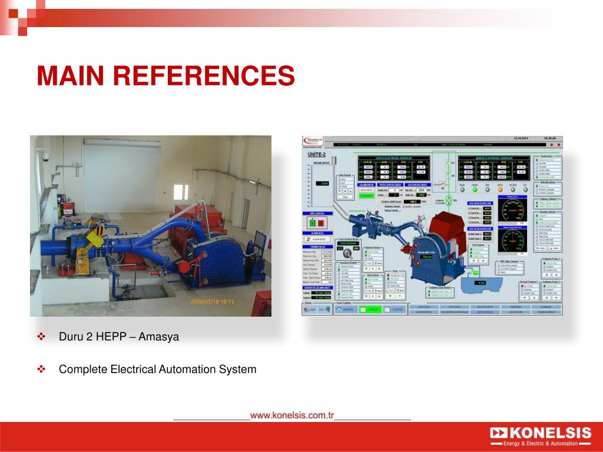Click the 'Duru 2 HEPP – Amasya' bullet text
This screenshot has width=603, height=452.
pos(119,337)
